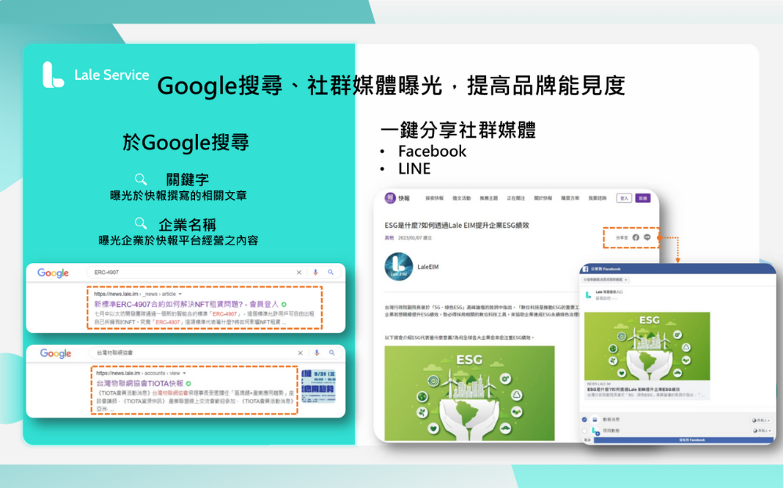Screen dimensions: 783x488
Task: Open 購買方案 in the 快報 nav bar
Action: click(x=570, y=198)
